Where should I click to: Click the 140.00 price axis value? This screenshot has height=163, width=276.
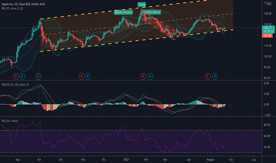[x=268, y=14]
